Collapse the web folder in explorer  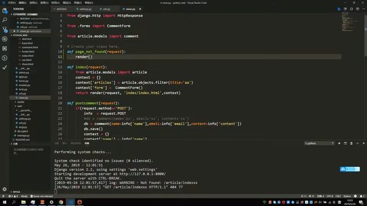click(x=19, y=106)
